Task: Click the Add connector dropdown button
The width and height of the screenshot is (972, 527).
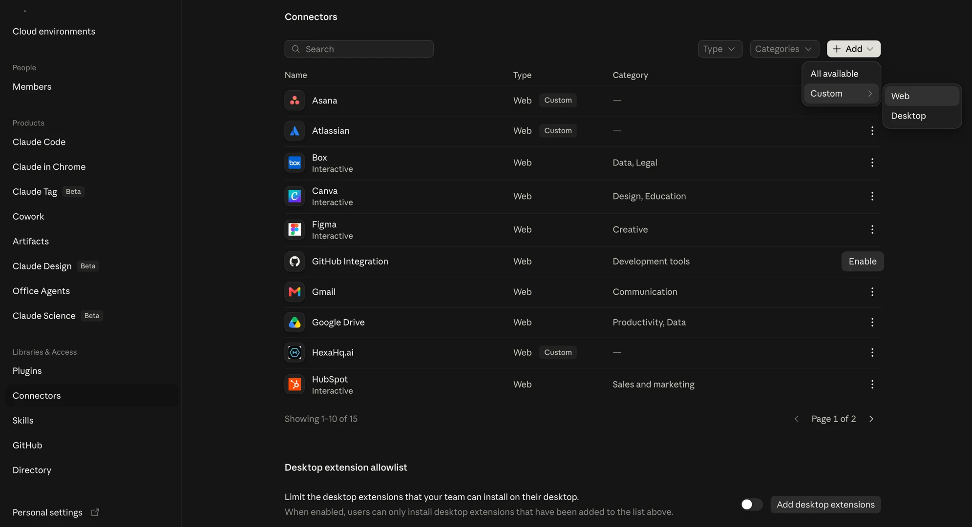Action: 853,49
